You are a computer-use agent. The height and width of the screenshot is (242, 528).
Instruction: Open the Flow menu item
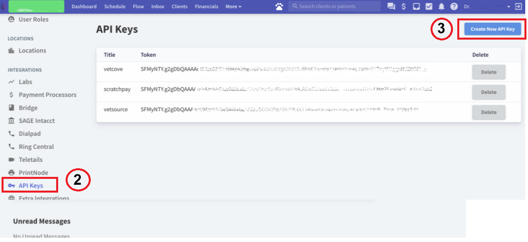(x=138, y=7)
